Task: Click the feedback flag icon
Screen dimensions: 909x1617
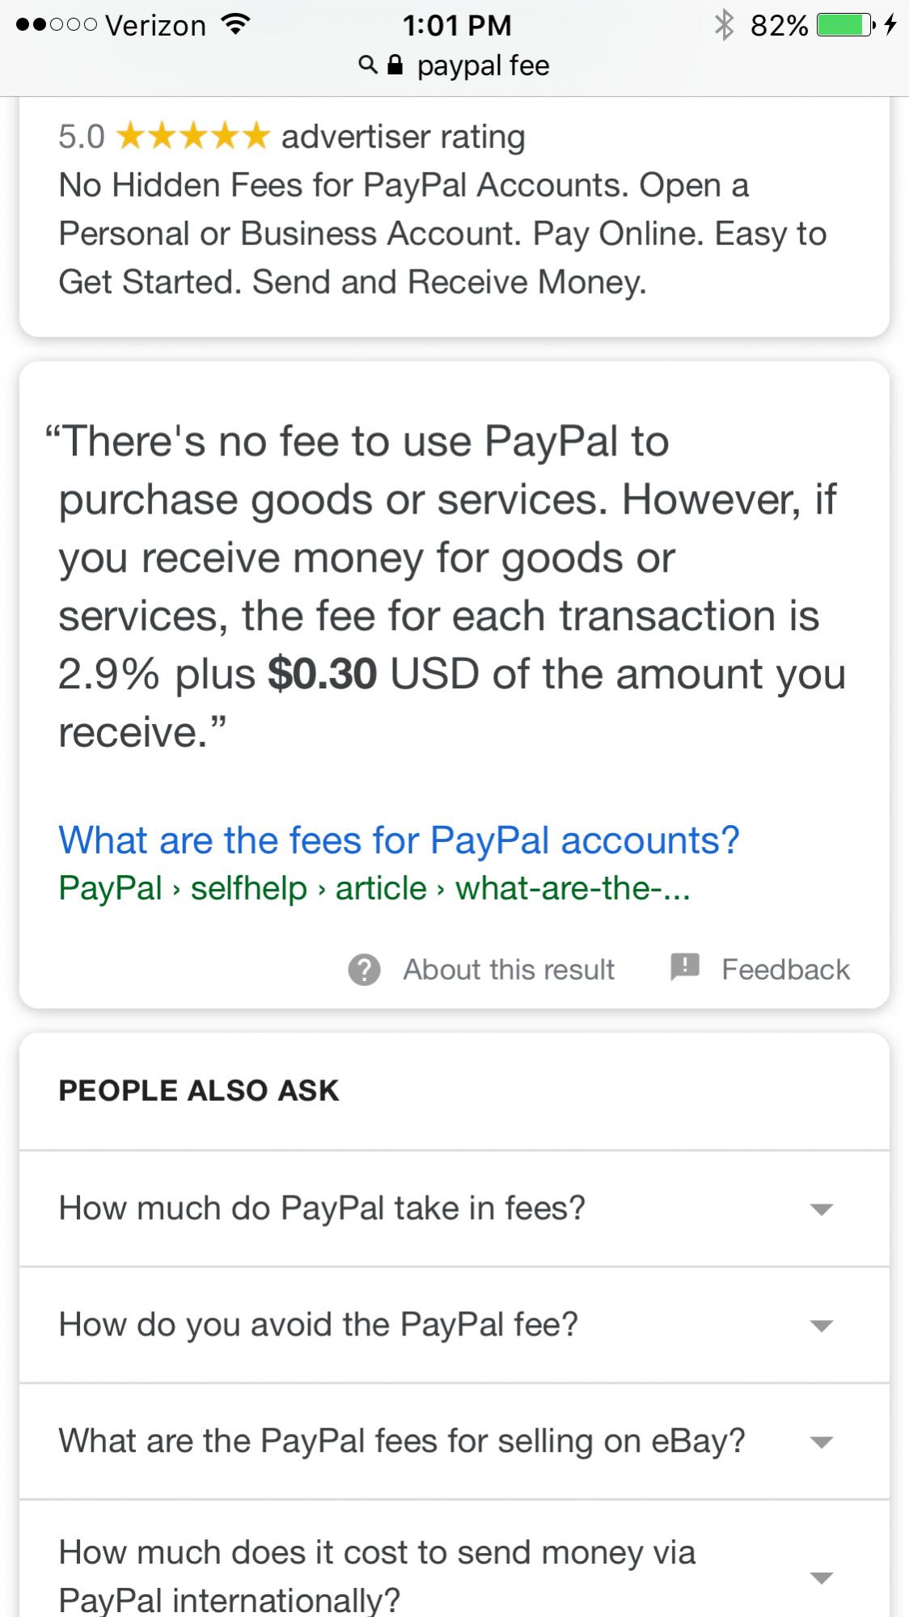Action: coord(684,967)
